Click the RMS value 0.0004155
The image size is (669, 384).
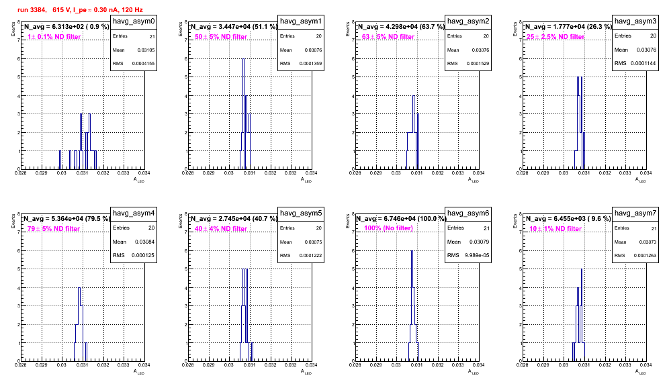point(143,64)
